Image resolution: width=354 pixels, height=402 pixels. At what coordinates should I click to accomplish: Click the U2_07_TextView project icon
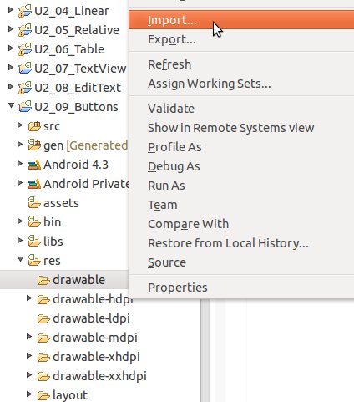25,69
